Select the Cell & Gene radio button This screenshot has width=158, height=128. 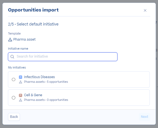pyautogui.click(x=13, y=98)
